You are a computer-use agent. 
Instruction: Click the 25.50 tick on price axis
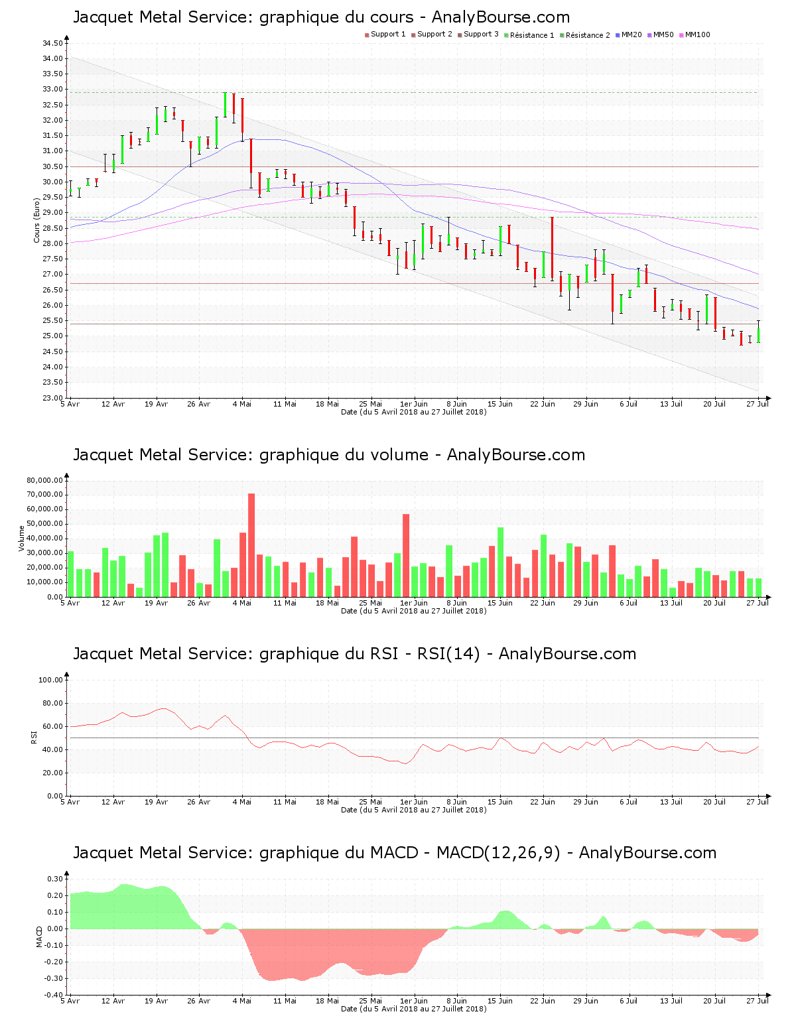click(52, 321)
